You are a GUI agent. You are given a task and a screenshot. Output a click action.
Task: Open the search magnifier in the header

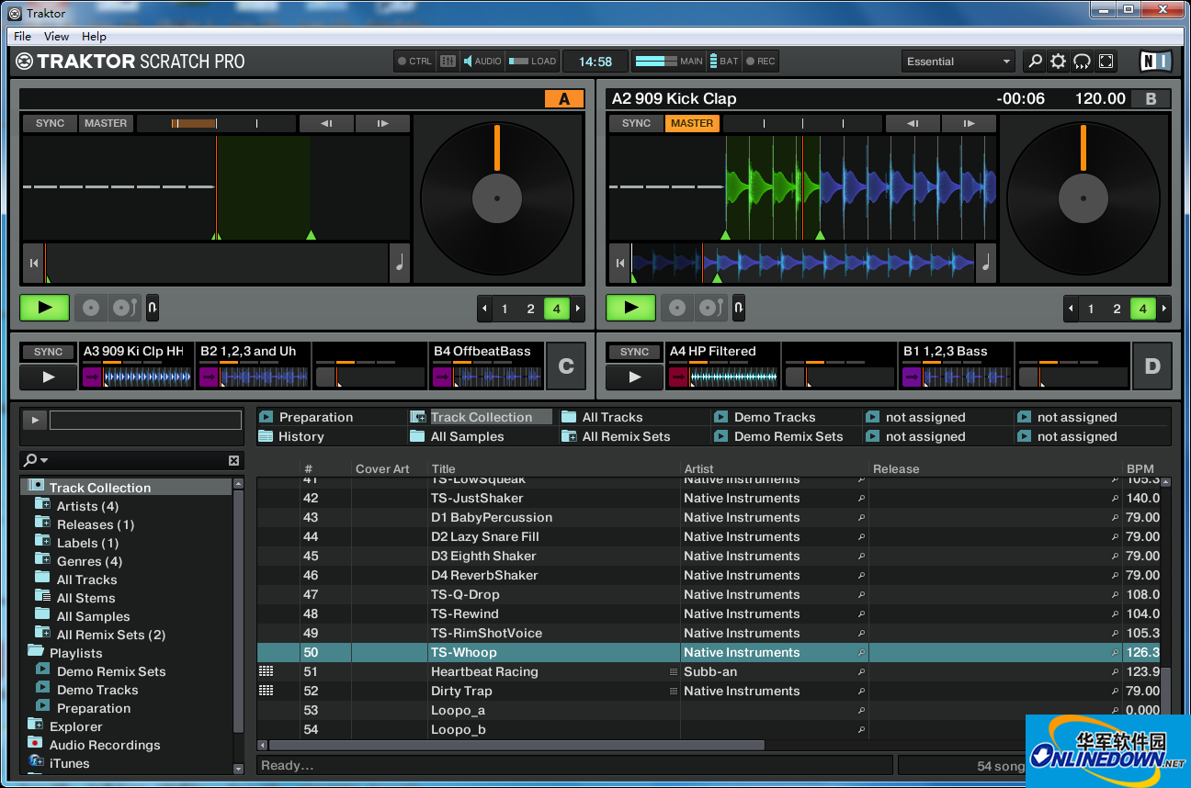click(1035, 62)
